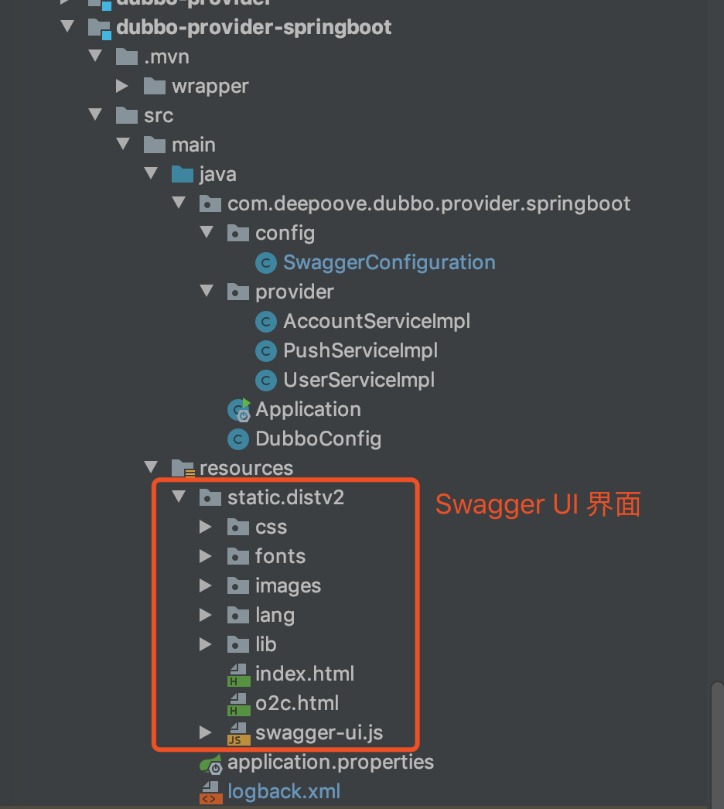Click the package icon for com.deepoove.dubbo.provider.springboot
Screen dimensions: 724x809
tap(210, 203)
